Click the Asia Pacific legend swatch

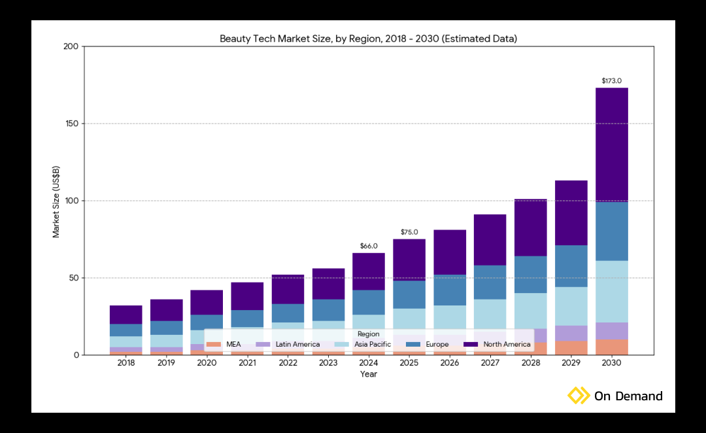coord(342,344)
